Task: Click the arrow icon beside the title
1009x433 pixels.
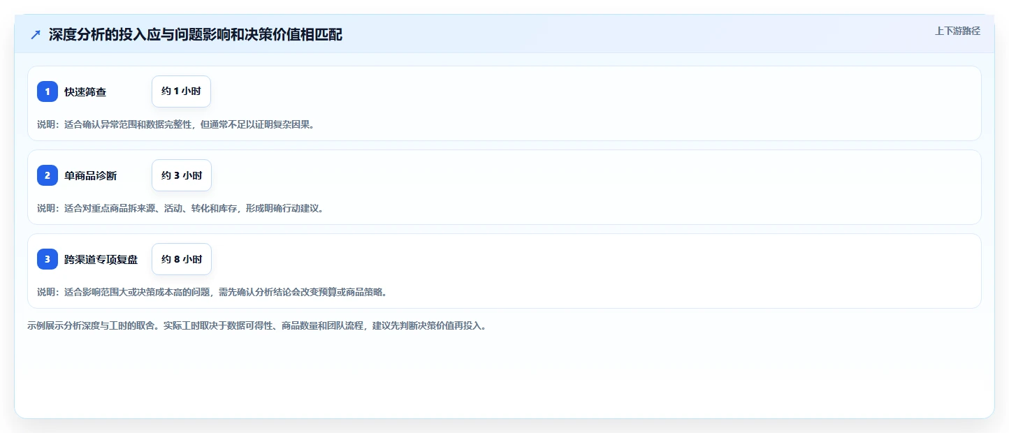Action: [36, 34]
